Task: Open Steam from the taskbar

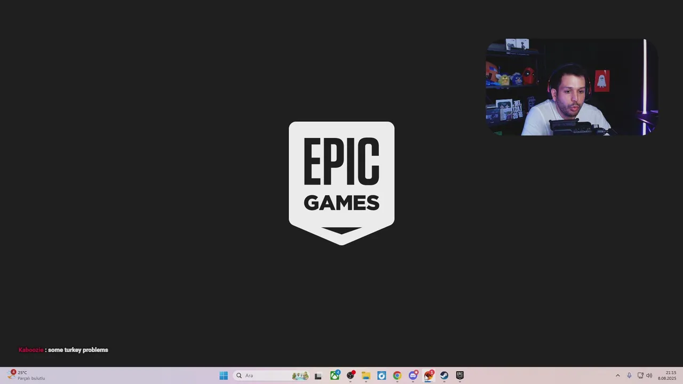Action: pos(444,375)
